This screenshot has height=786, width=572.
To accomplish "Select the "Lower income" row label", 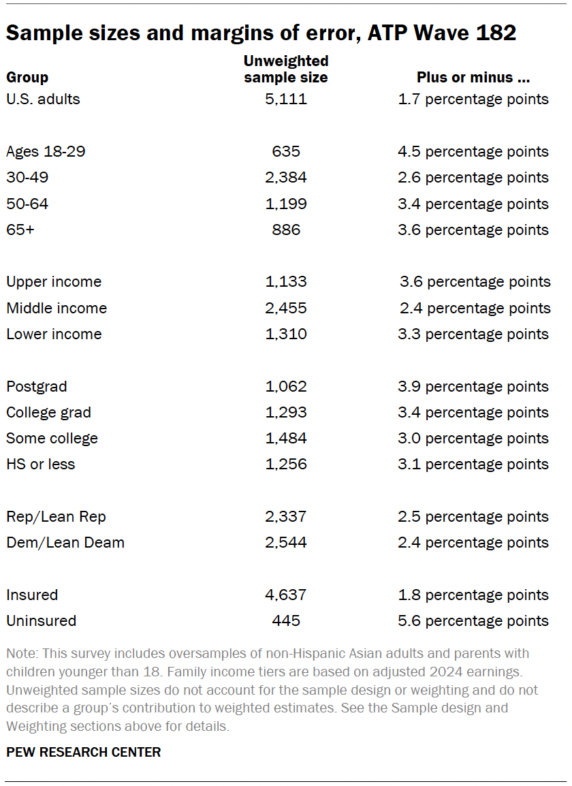I will pos(54,334).
